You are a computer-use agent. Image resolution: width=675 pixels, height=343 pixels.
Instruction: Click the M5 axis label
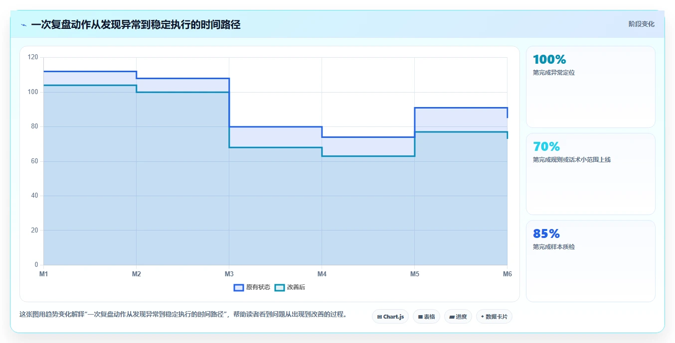coord(414,274)
